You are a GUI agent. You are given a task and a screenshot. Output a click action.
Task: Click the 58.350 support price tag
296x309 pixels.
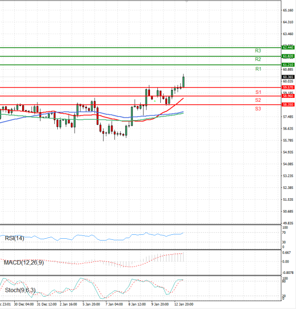point(288,105)
